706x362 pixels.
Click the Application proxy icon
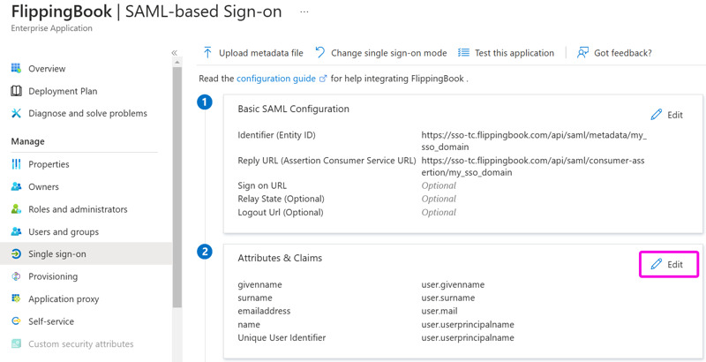pos(16,298)
